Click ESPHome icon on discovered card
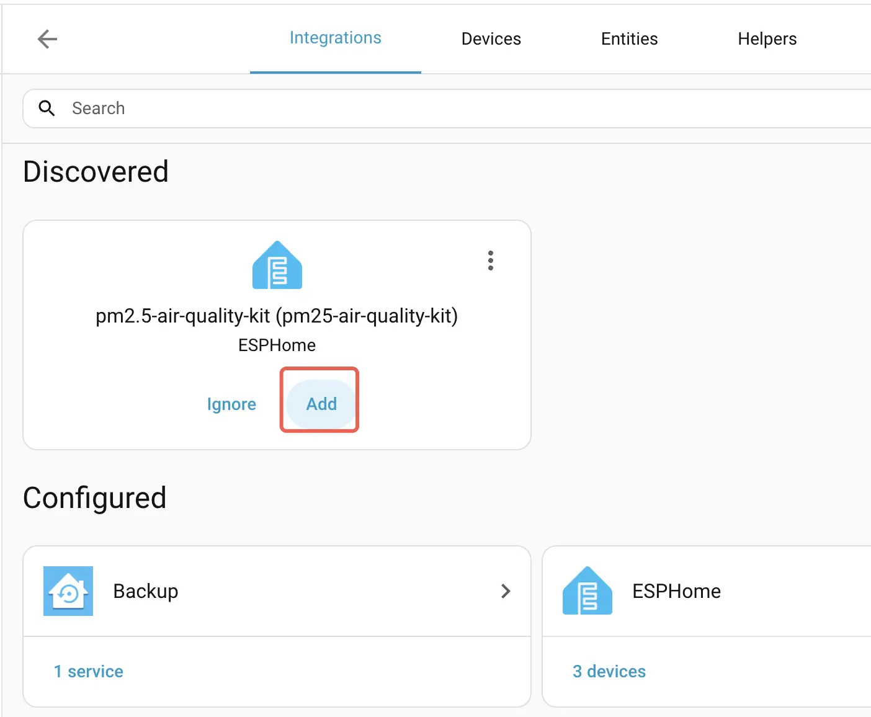871x717 pixels. [277, 265]
